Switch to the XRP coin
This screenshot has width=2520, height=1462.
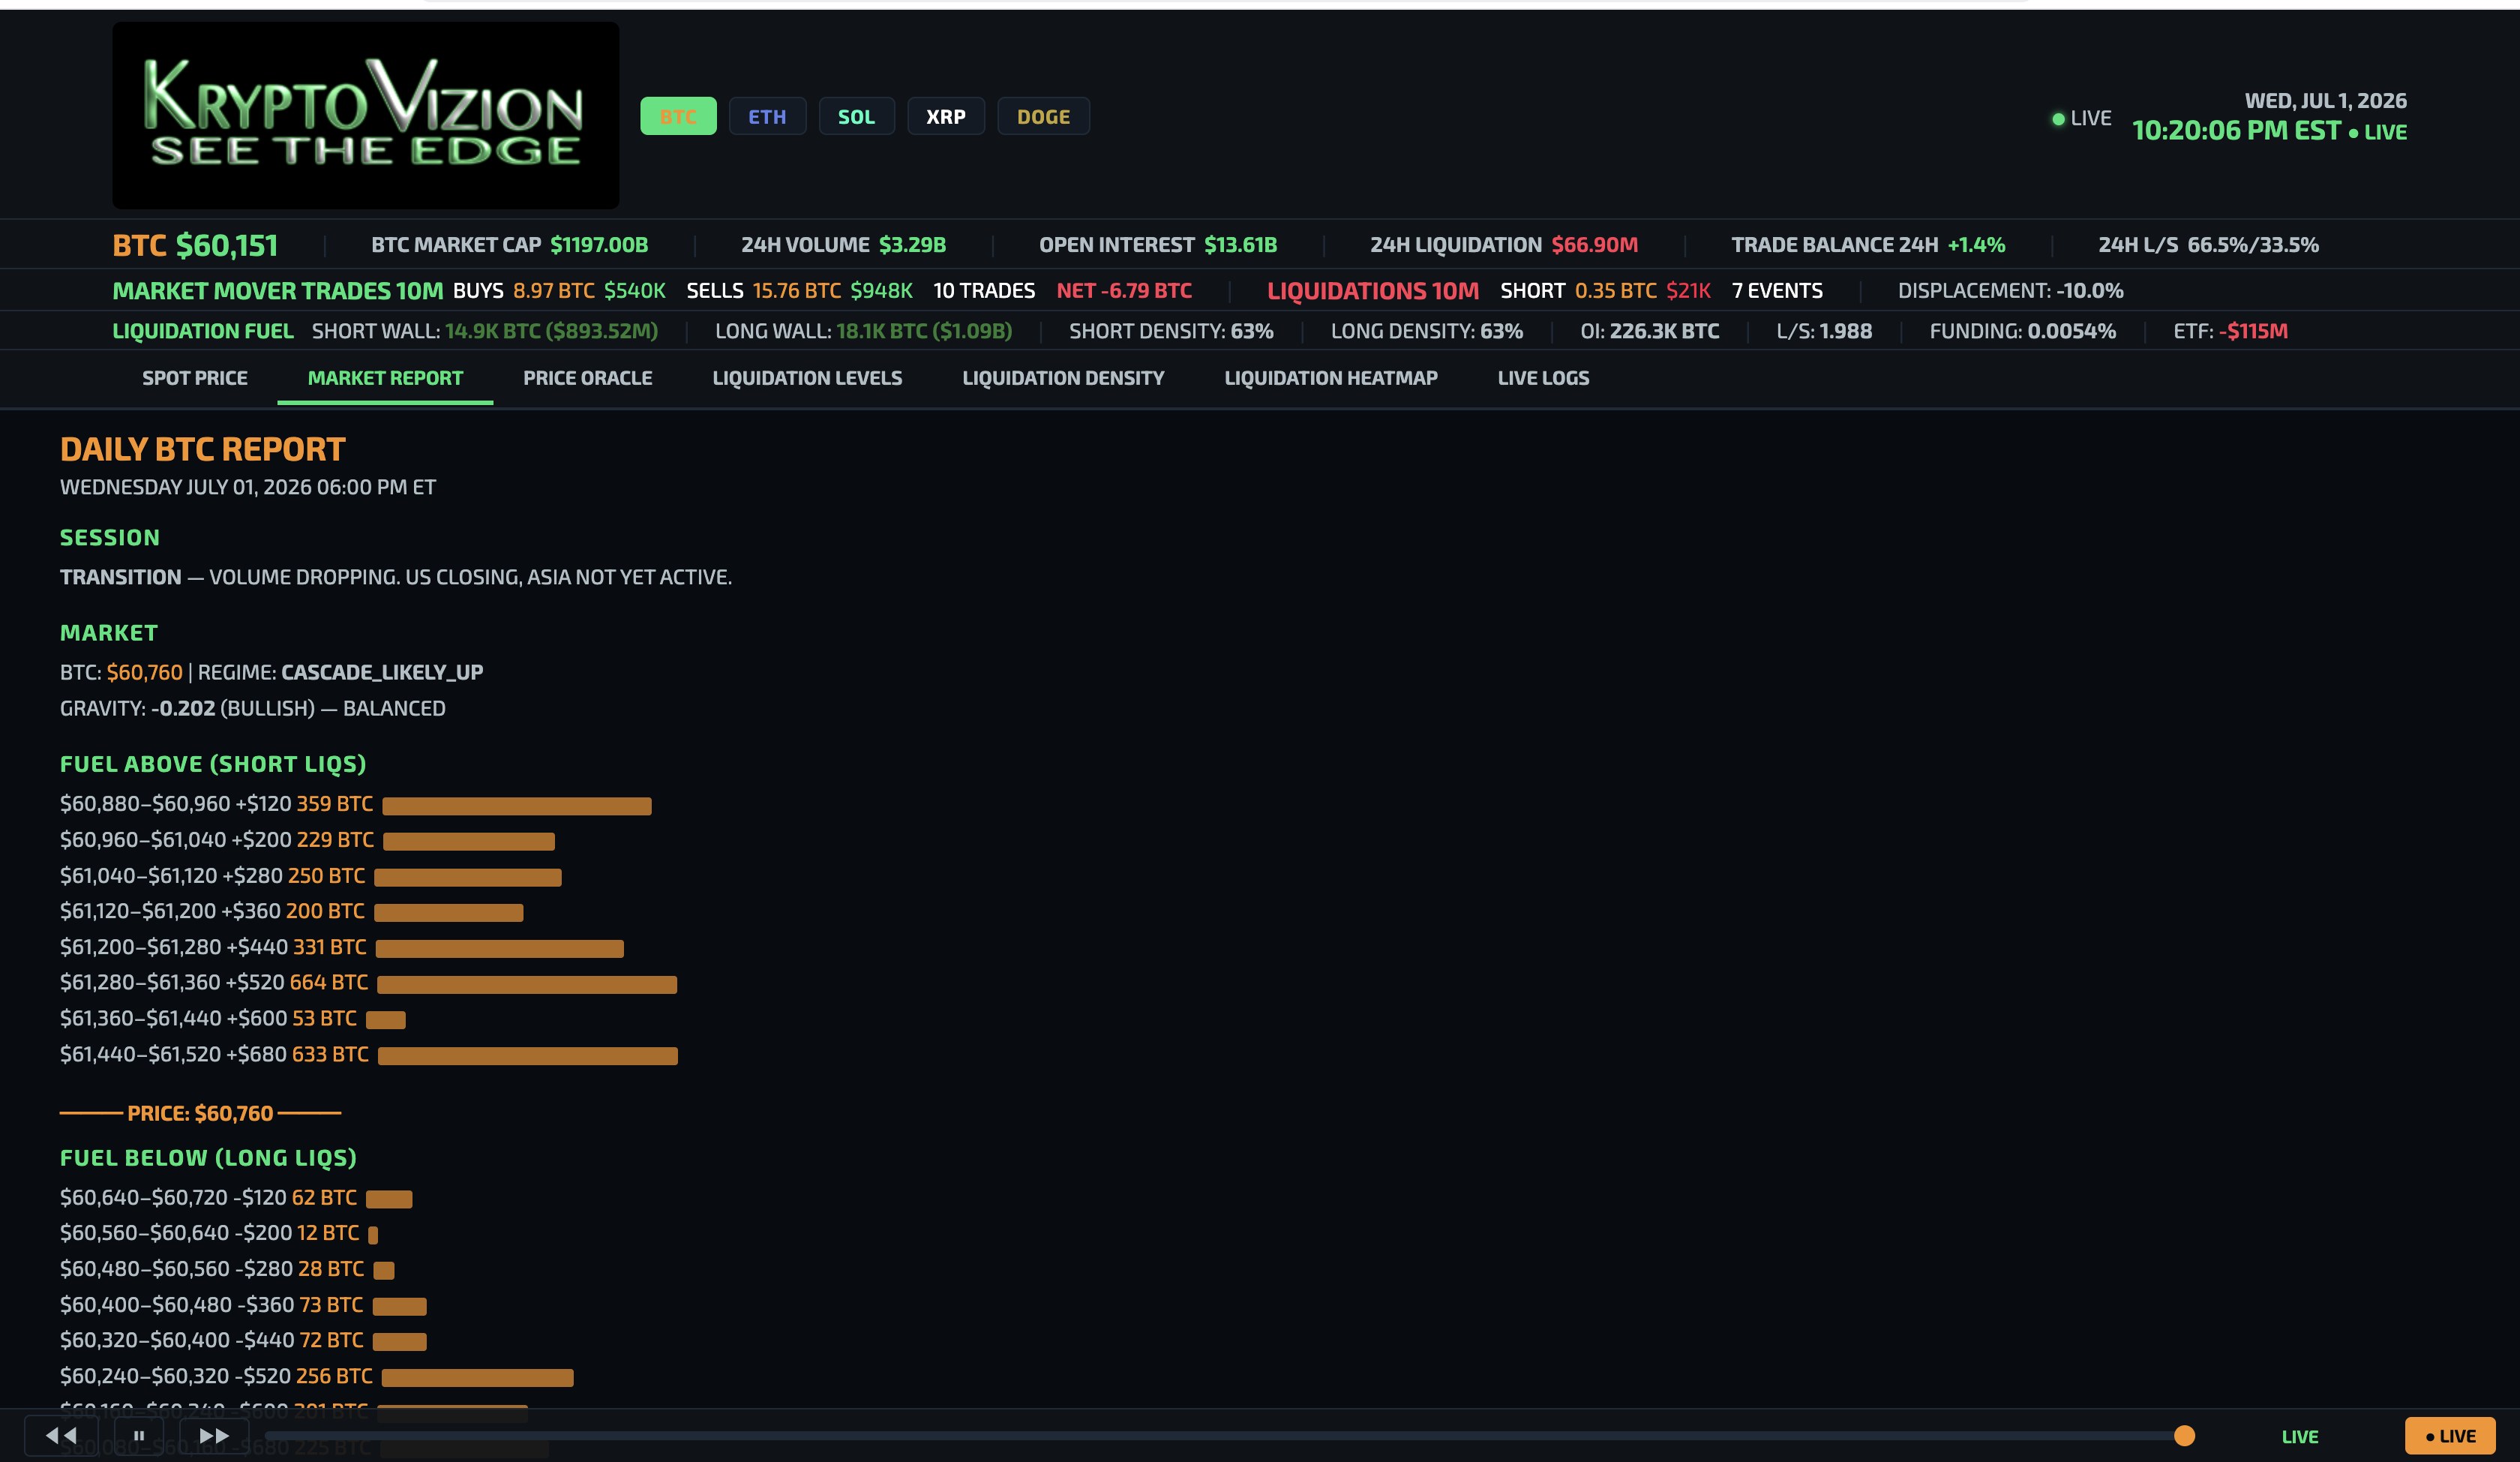click(945, 116)
